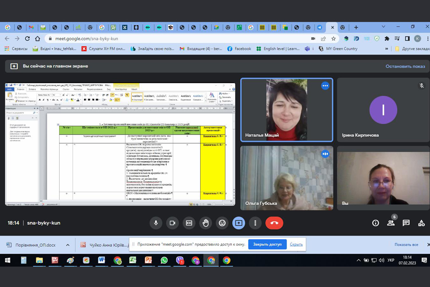Open meeting details info icon

point(376,223)
